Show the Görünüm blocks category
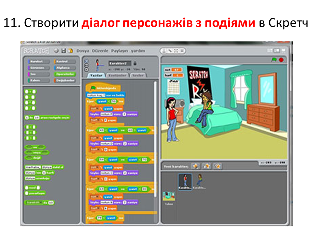 click(x=39, y=68)
